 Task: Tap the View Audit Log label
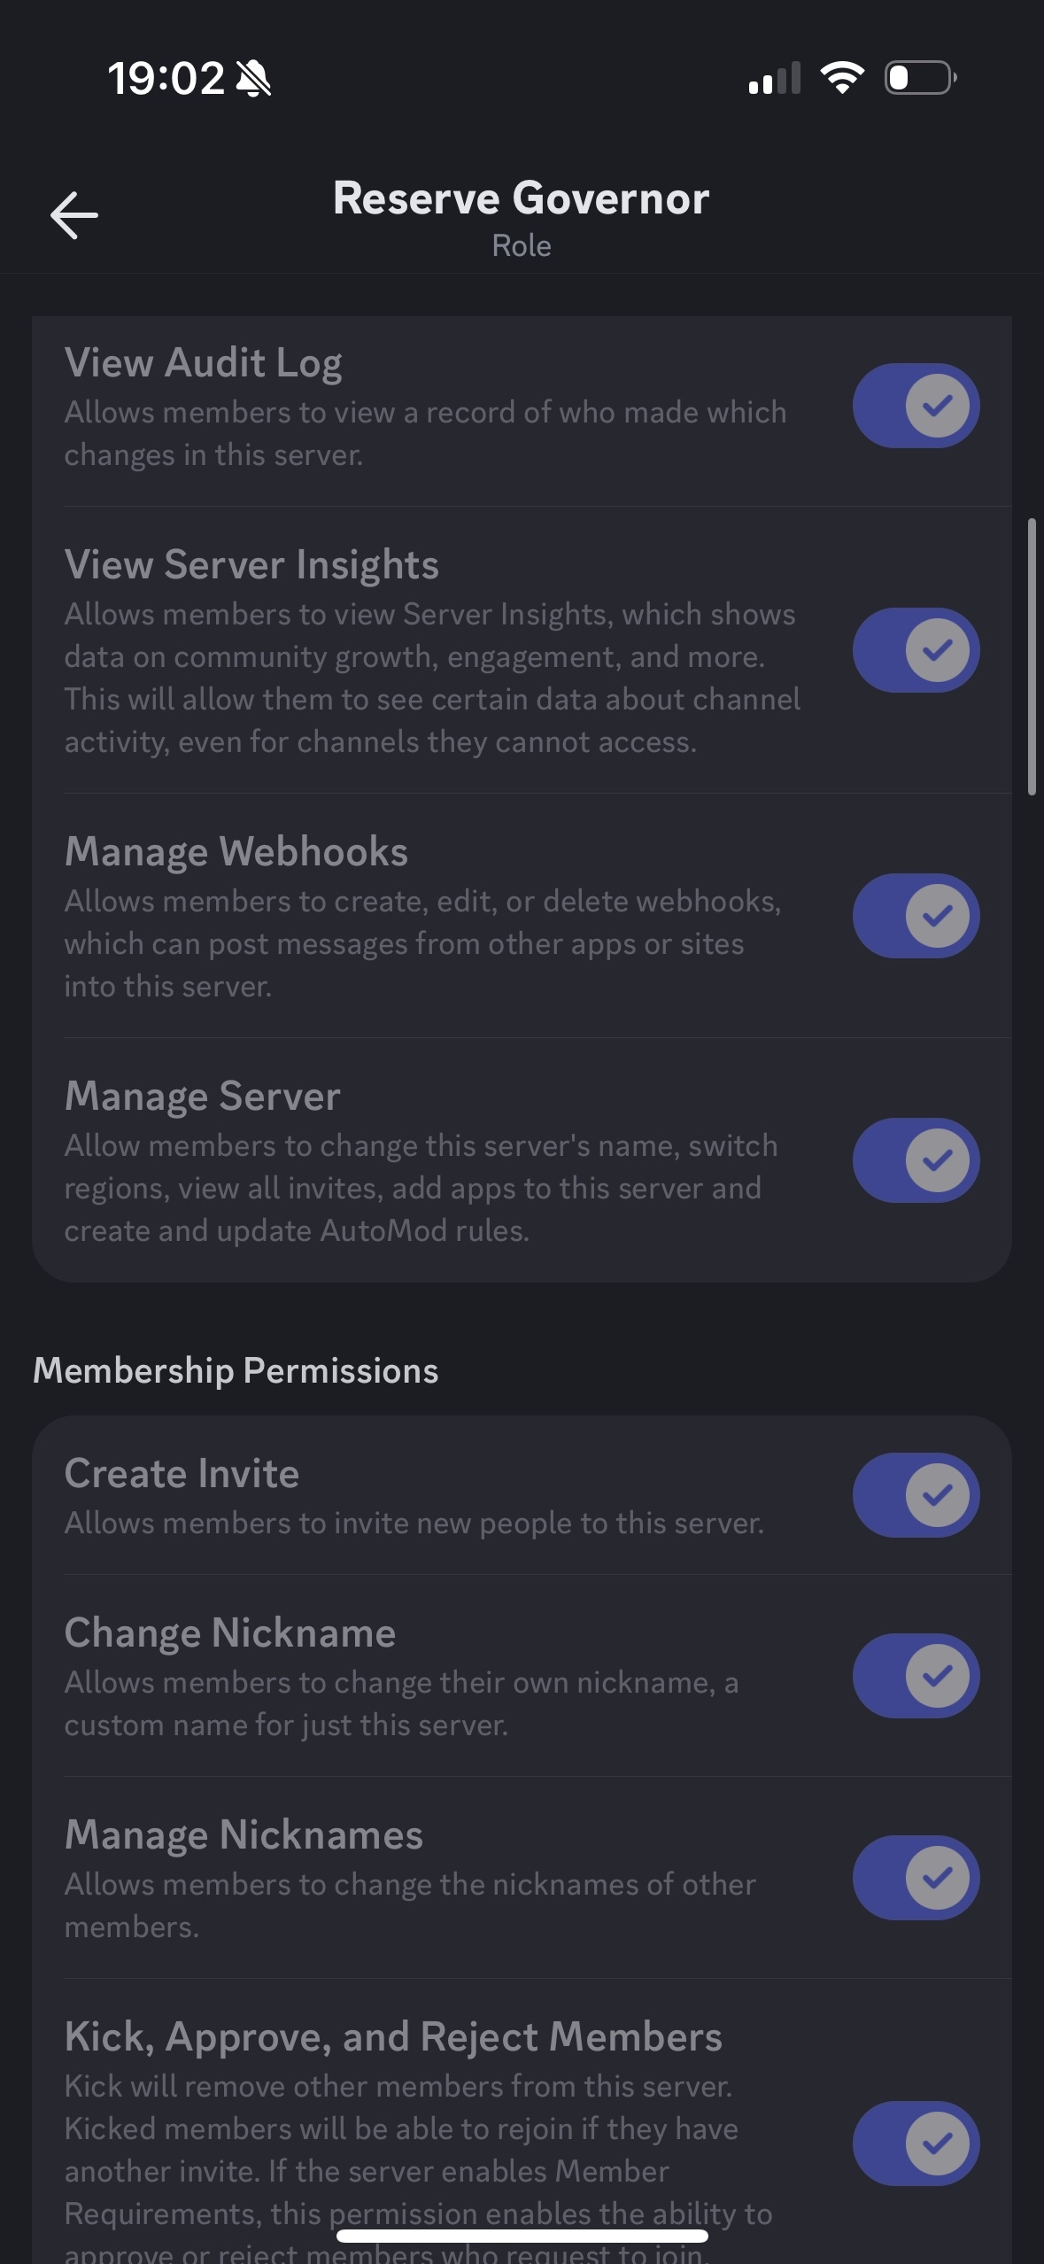coord(203,363)
